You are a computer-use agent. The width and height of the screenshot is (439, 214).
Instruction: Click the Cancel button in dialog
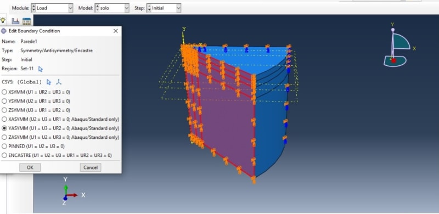coord(91,167)
